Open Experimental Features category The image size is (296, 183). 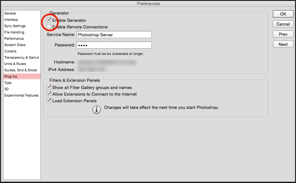tap(22, 95)
